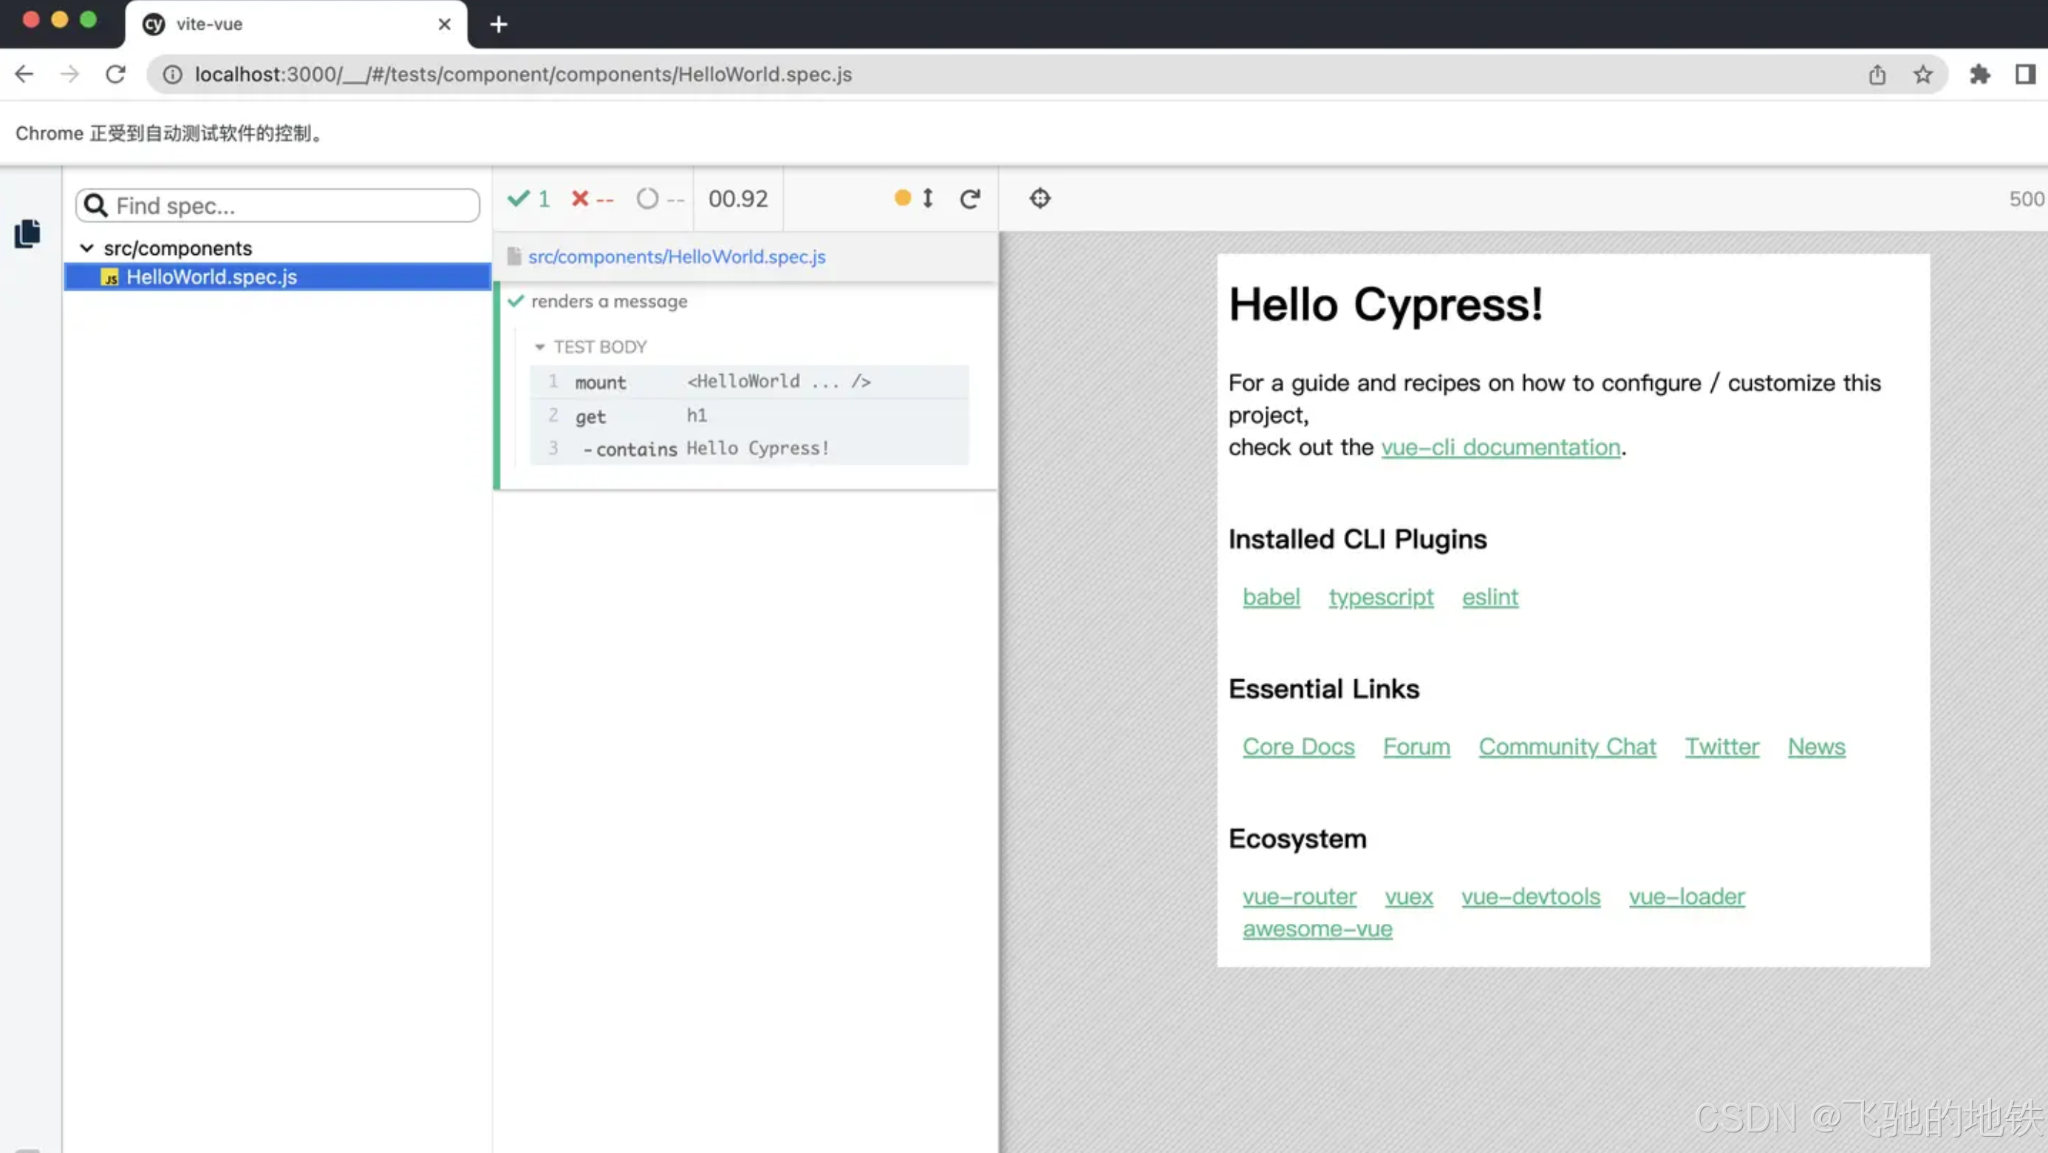Click the specs list sidebar icon
This screenshot has width=2048, height=1153.
(x=28, y=234)
